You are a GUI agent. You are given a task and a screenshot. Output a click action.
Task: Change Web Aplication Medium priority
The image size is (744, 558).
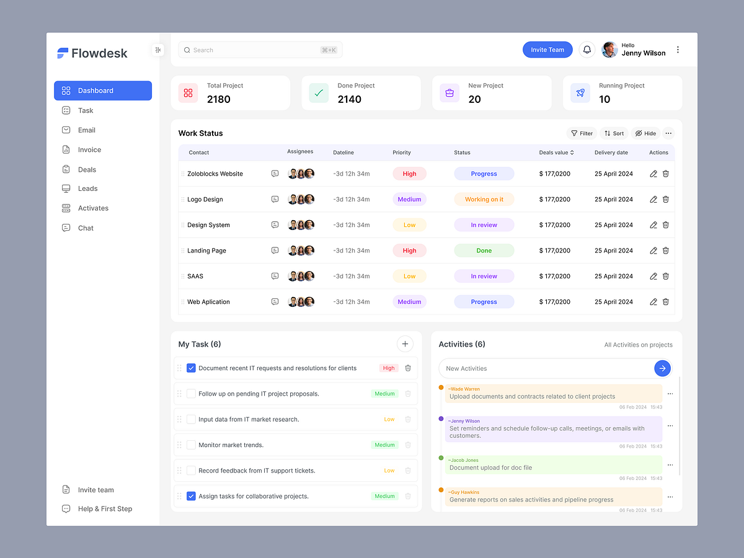tap(409, 302)
